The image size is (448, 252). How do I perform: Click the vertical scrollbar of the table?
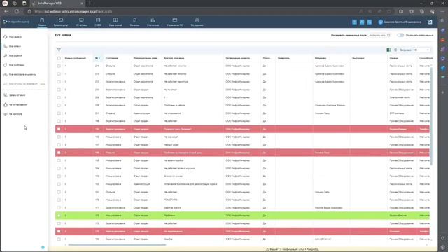point(431,115)
